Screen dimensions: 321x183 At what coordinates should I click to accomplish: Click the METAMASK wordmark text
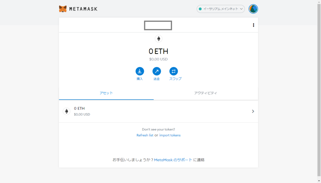83,9
